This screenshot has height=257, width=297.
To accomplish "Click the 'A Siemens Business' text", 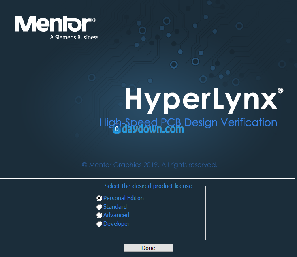I will (74, 37).
